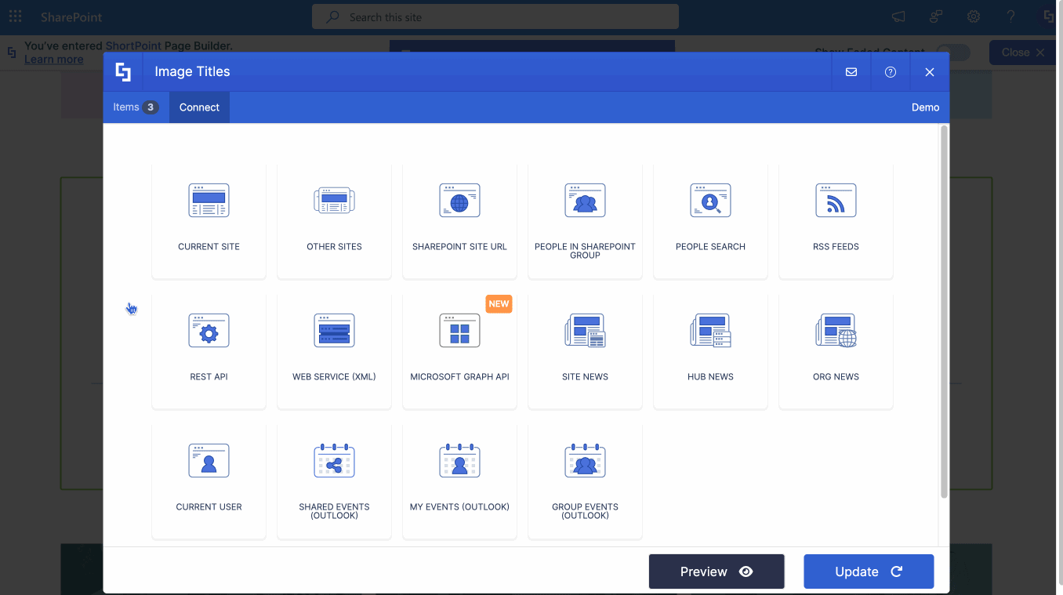Enable the Show Faded Content toggle

953,52
